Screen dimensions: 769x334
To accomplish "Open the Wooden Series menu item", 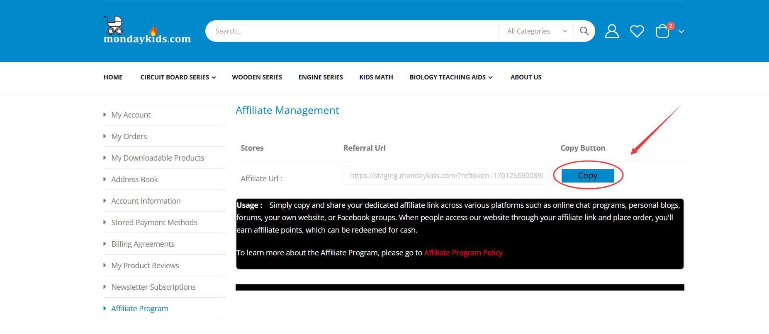I will click(x=257, y=77).
